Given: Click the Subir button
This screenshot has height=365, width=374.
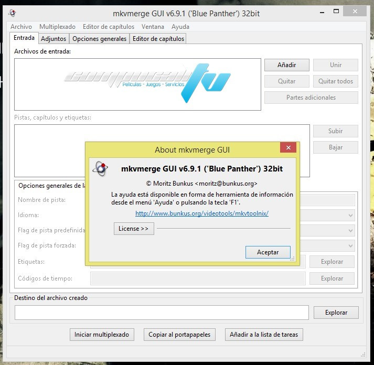Looking at the screenshot, I should point(336,131).
